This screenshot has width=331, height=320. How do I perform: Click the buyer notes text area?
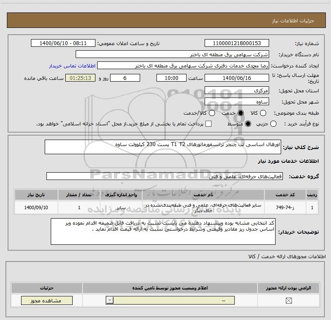coord(163,232)
